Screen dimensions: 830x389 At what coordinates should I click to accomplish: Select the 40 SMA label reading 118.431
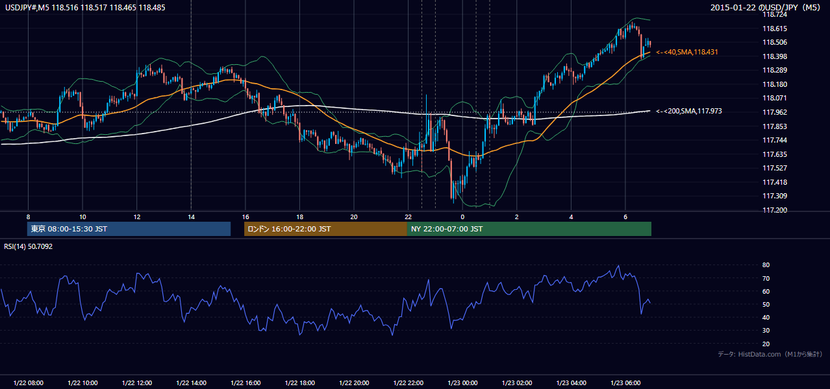(x=687, y=52)
